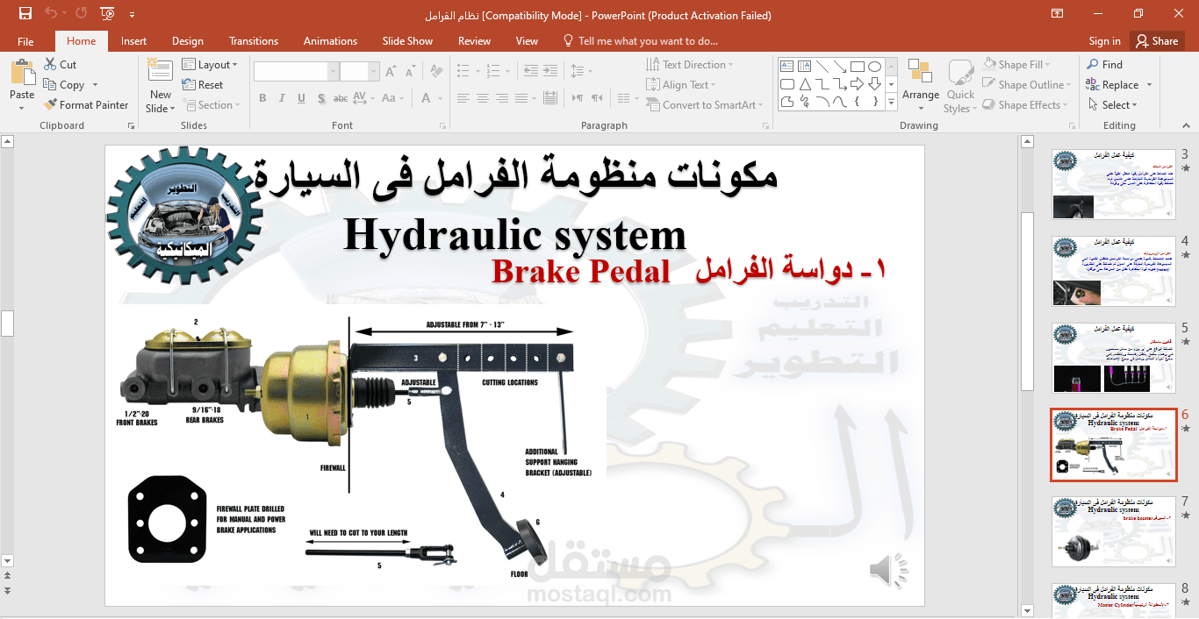Select slide 4 thumbnail
Screen dimensions: 1199x619
(x=1113, y=270)
